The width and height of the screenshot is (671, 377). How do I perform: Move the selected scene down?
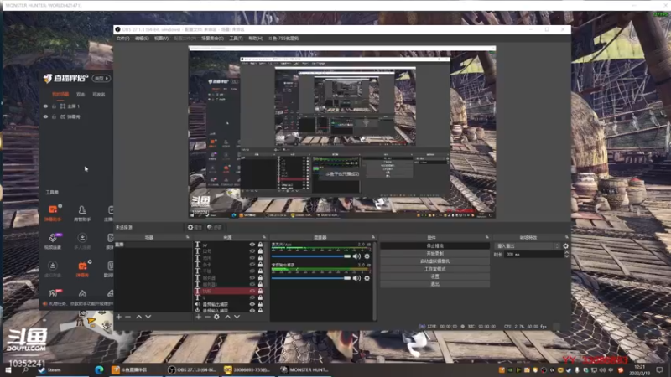pos(148,317)
